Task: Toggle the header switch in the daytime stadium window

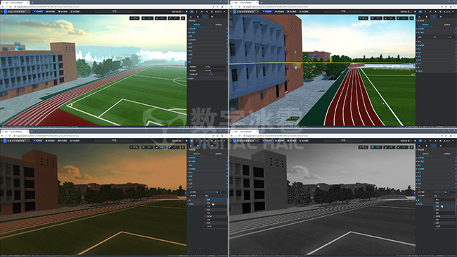Action: (181, 12)
